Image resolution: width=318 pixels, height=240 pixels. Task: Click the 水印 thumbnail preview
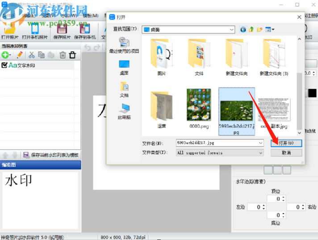pos(40,200)
